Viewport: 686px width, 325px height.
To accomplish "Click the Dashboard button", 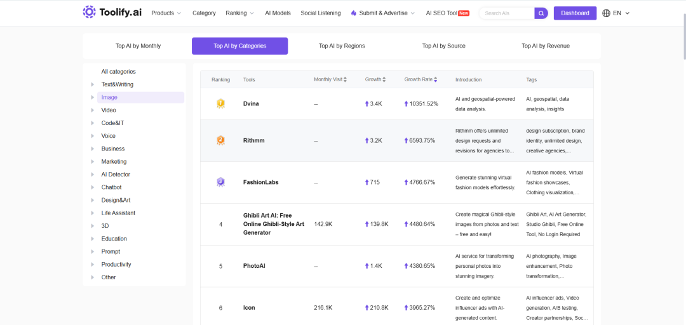I will [575, 13].
